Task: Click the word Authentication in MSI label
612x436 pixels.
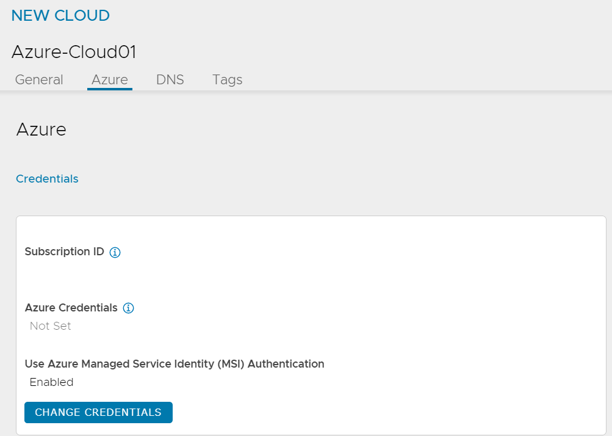Action: click(x=286, y=364)
